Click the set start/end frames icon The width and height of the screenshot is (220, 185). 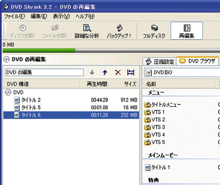pos(131,72)
